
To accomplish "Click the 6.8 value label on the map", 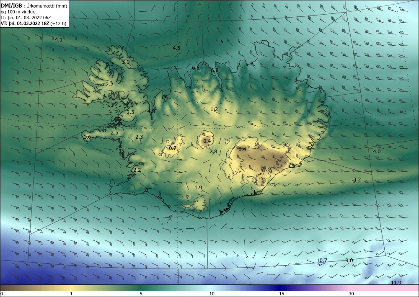I will click(x=214, y=70).
